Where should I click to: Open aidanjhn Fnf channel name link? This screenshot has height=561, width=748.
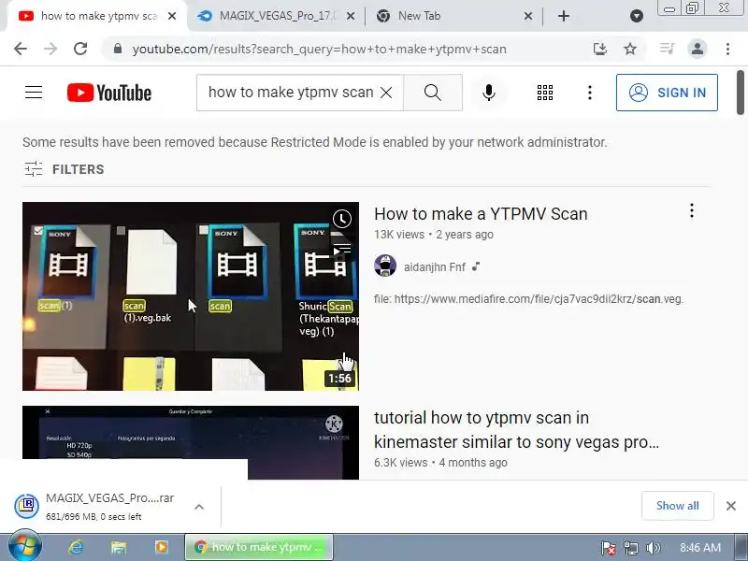click(x=435, y=267)
